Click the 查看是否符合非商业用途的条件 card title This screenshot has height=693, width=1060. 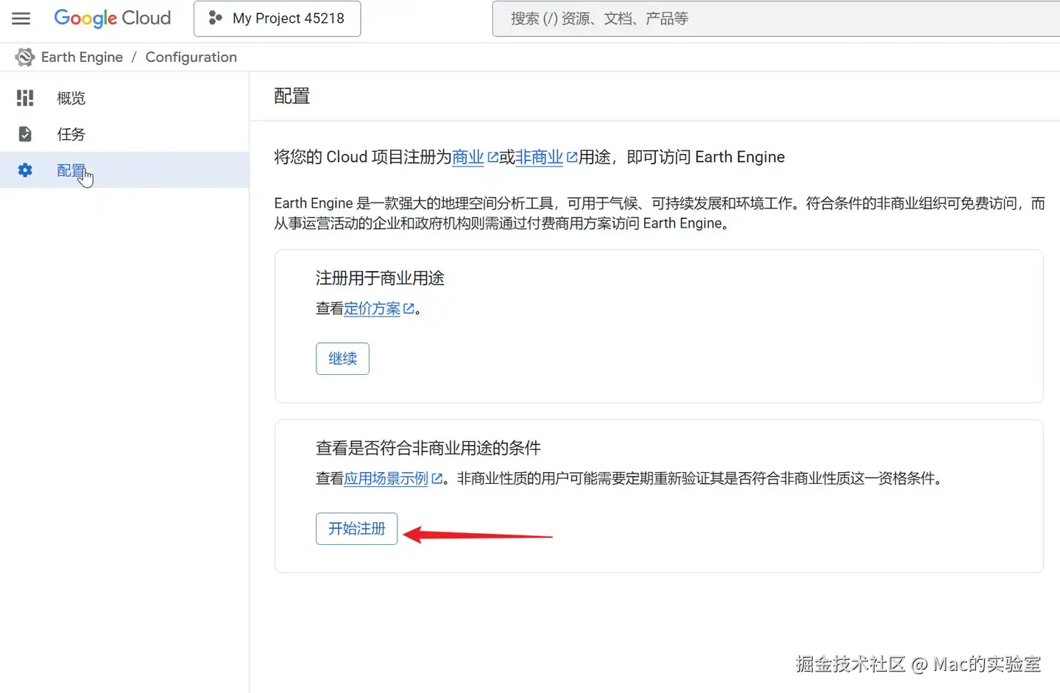428,448
